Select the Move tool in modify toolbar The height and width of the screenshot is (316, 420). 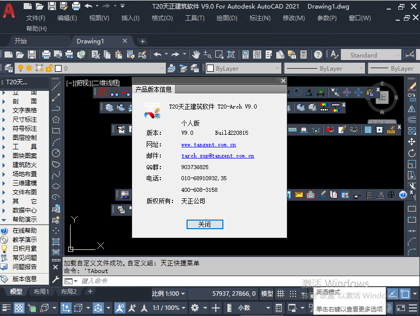tap(412, 142)
